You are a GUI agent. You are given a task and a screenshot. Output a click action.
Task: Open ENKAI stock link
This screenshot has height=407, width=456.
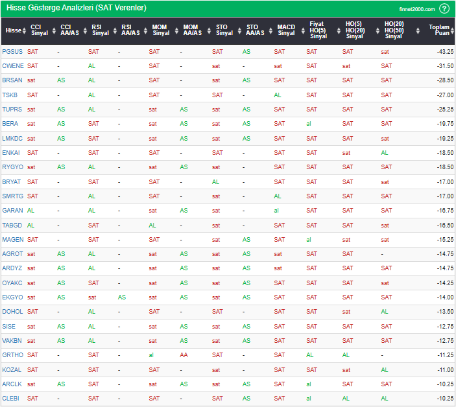point(11,152)
